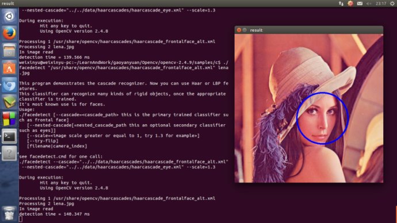Click the 'detection time = 139.566 ms' line
397x223 pixels.
pos(55,57)
